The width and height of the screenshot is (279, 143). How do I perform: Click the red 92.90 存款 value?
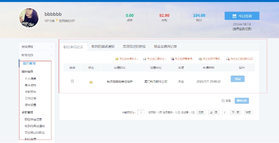pos(164,16)
